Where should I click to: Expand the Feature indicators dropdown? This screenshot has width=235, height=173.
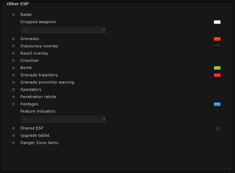tap(63, 119)
